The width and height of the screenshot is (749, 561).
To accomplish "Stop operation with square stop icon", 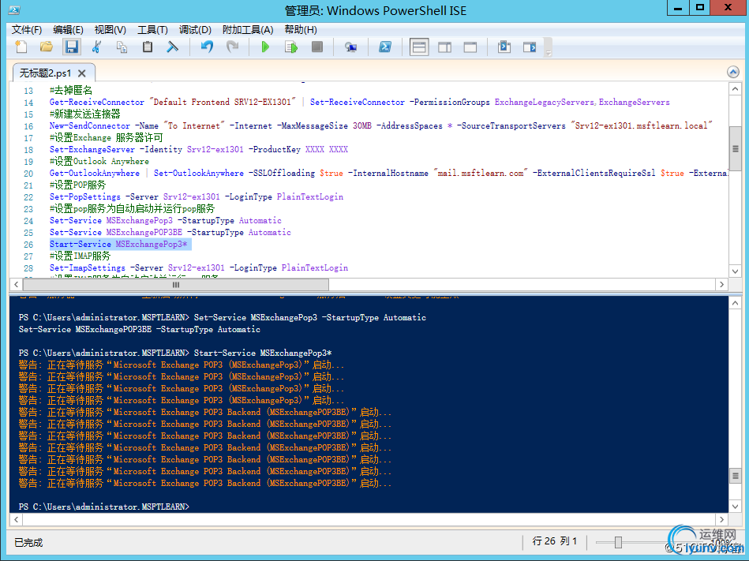I will (x=317, y=47).
